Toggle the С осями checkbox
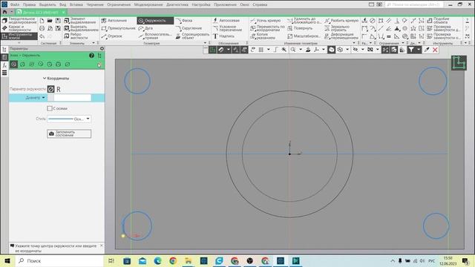475x267 pixels. pos(50,108)
